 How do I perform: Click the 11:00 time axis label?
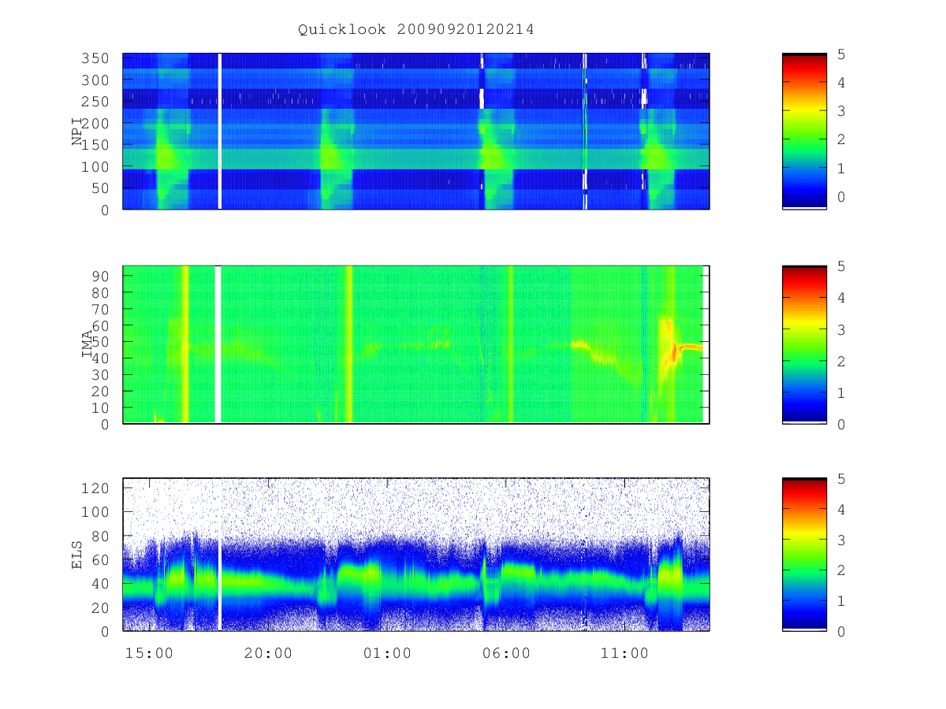(624, 653)
